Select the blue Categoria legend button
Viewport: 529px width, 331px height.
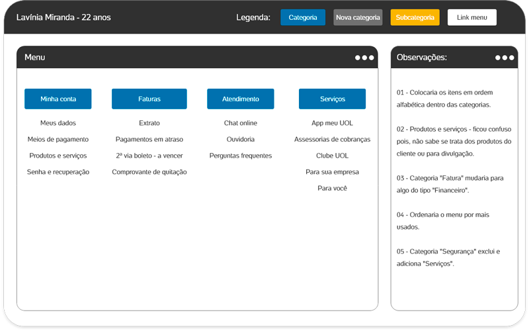303,17
